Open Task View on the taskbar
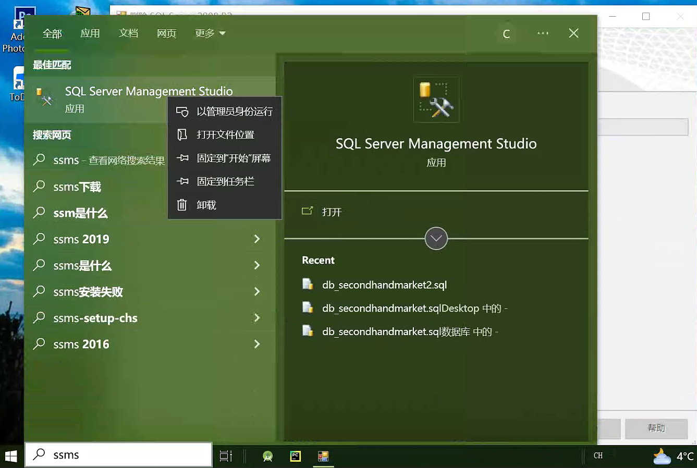This screenshot has height=468, width=697. (226, 456)
